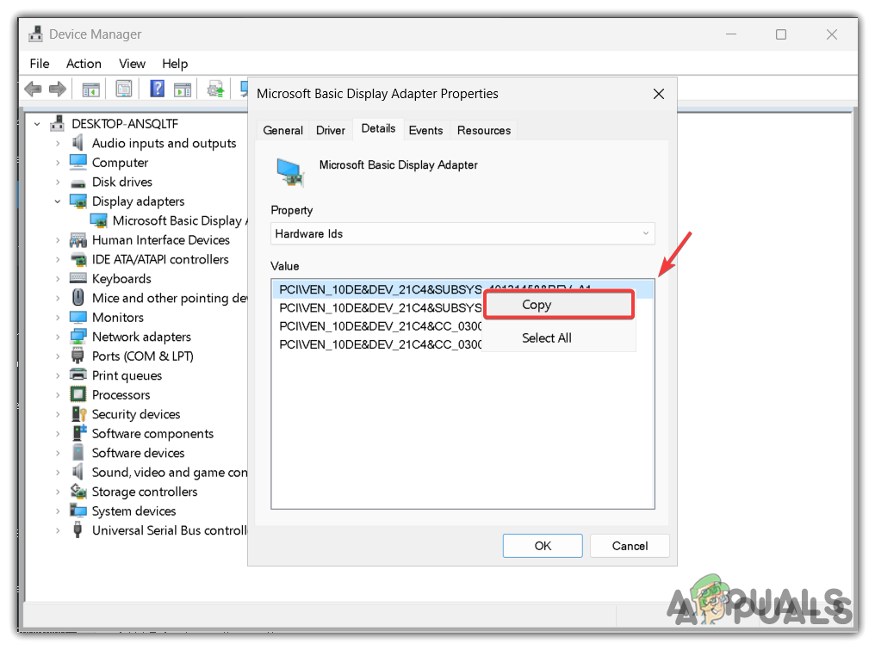Select the Monitors tree item label
Image resolution: width=875 pixels, height=650 pixels.
tap(118, 318)
